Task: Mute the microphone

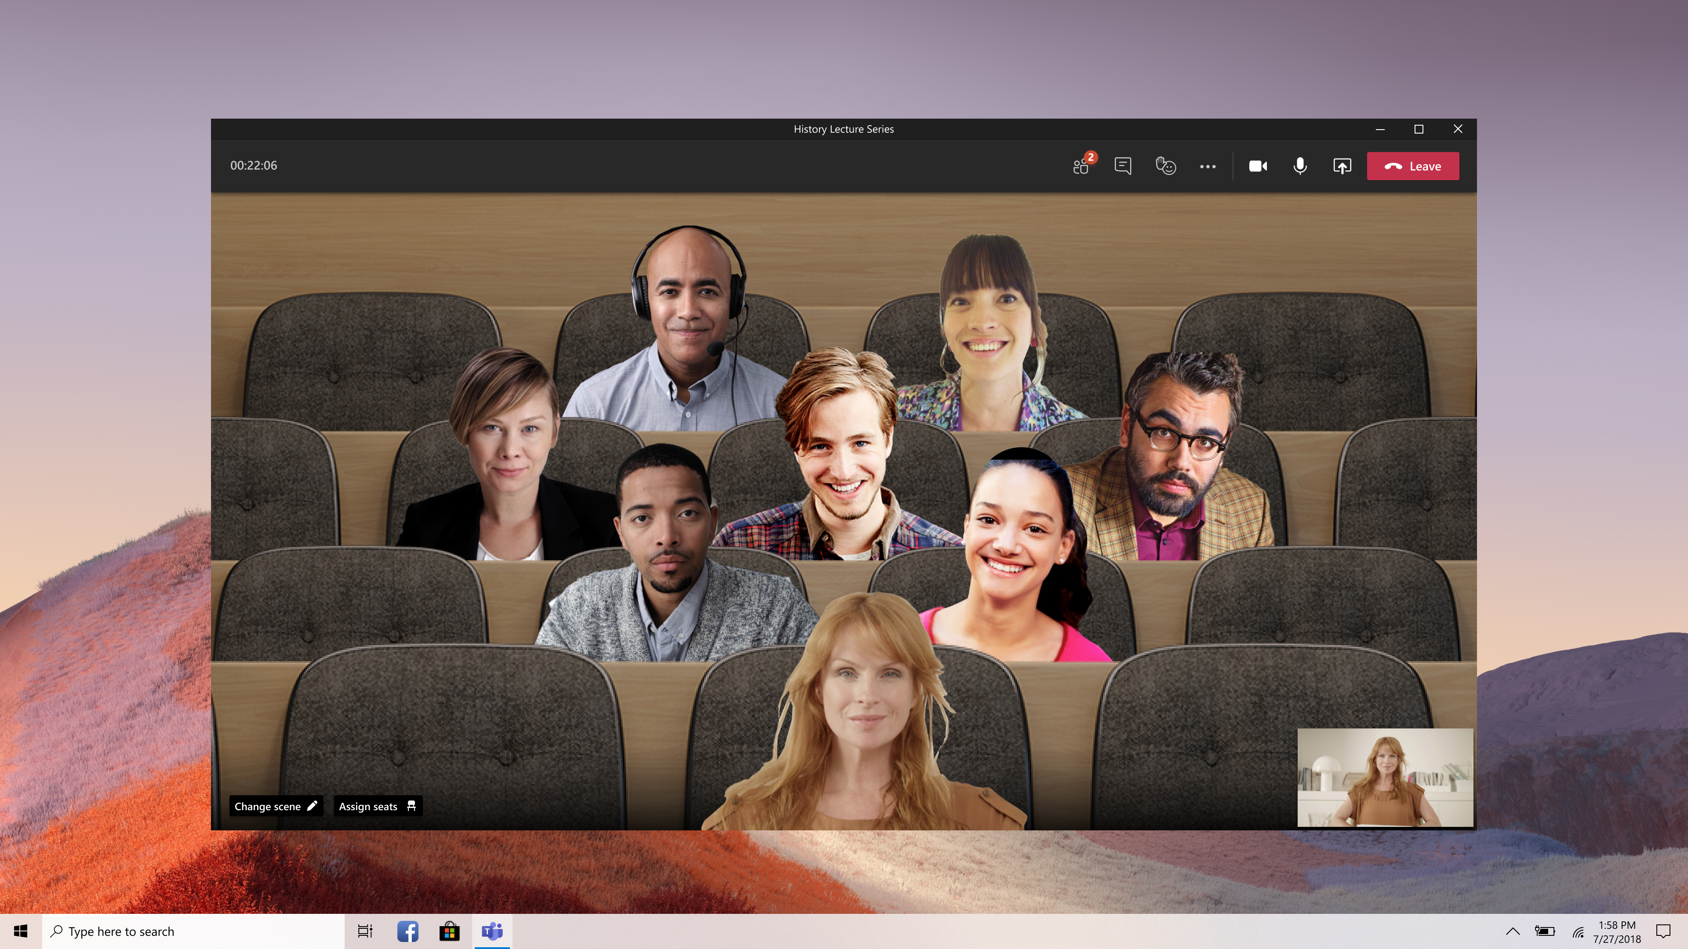Action: (1300, 167)
